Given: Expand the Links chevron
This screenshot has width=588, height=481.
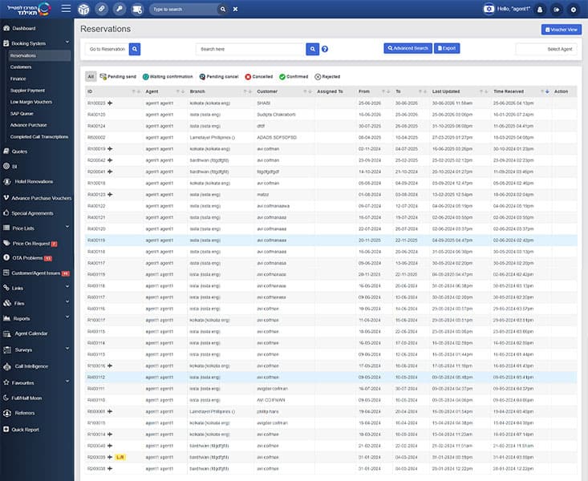Looking at the screenshot, I should (x=67, y=286).
